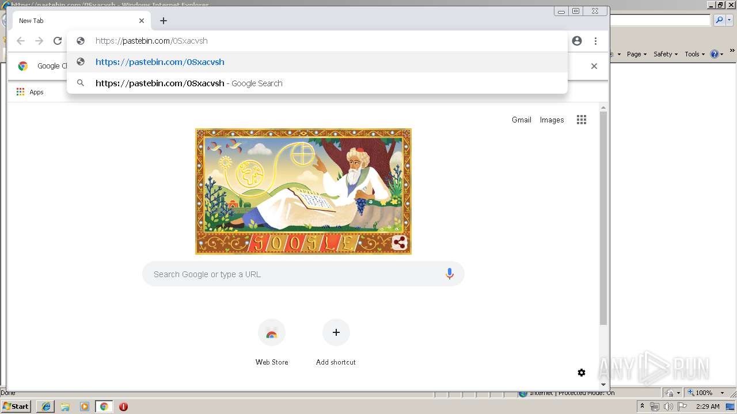Go back using Chrome's back arrow
Screen dimensions: 737x414
click(21, 41)
